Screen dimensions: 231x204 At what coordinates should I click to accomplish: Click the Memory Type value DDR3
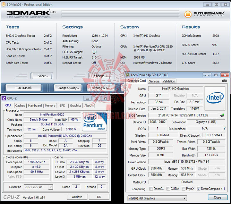(x=161, y=149)
